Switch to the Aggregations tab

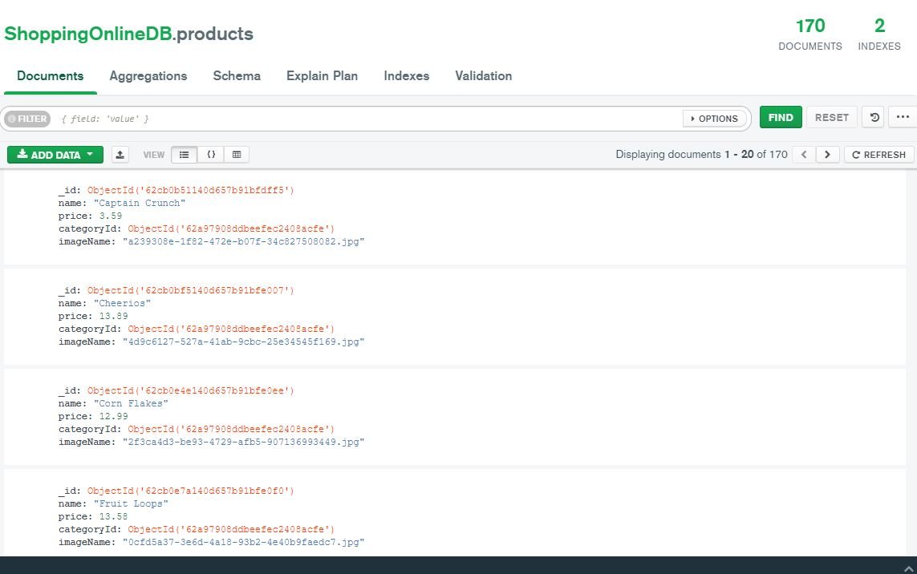[x=148, y=76]
